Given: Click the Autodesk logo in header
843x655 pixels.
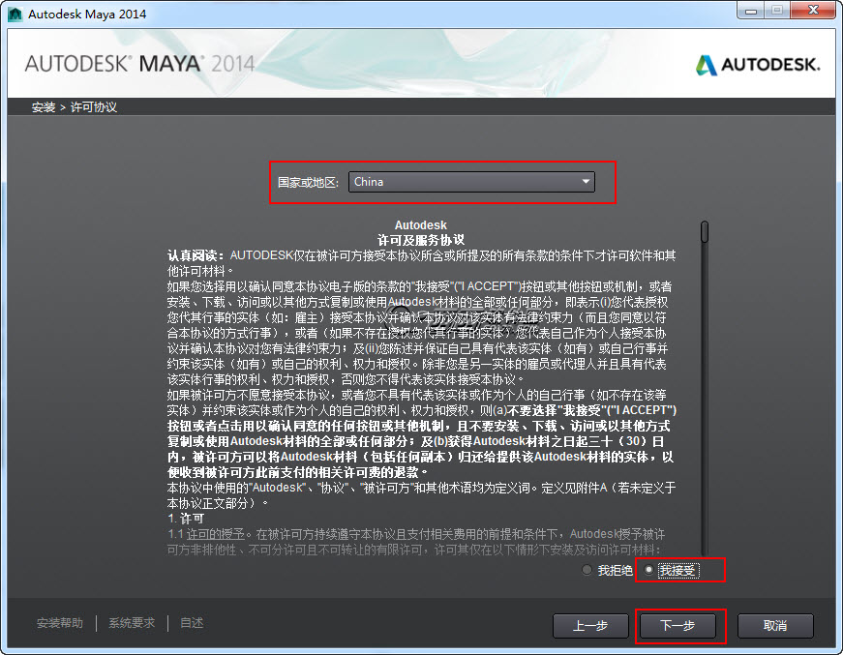Looking at the screenshot, I should click(x=758, y=65).
